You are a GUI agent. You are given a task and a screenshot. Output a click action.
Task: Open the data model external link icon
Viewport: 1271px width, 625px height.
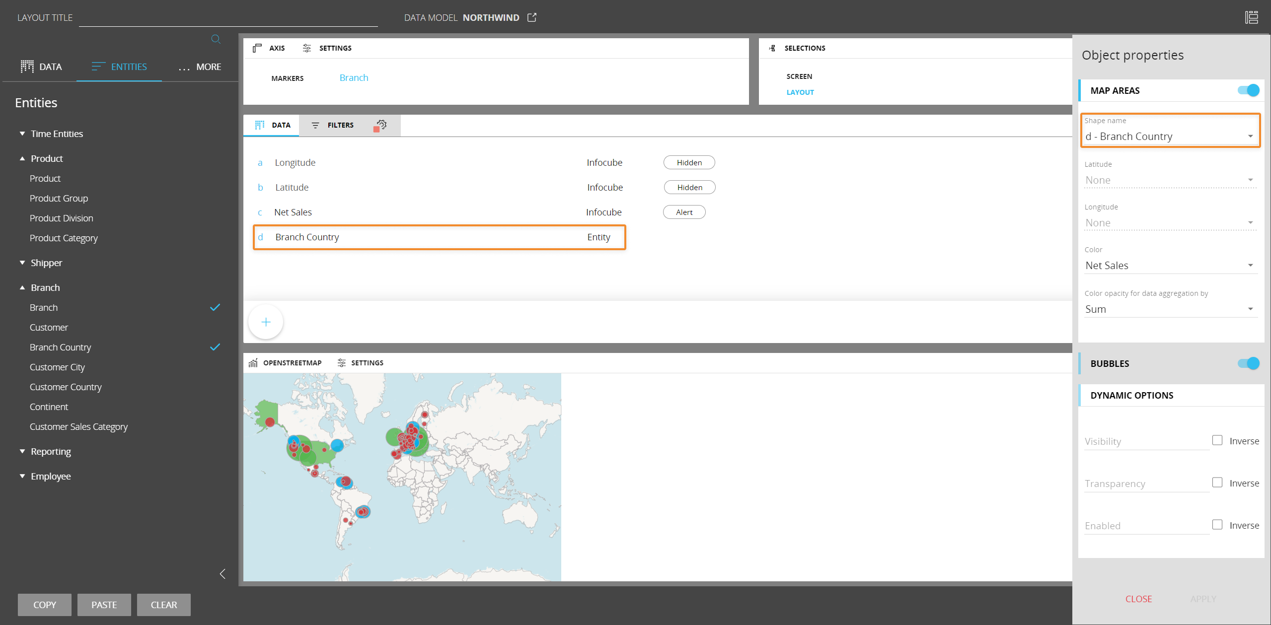tap(531, 17)
